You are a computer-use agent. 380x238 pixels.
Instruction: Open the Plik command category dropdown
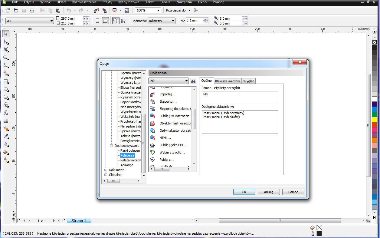169,81
